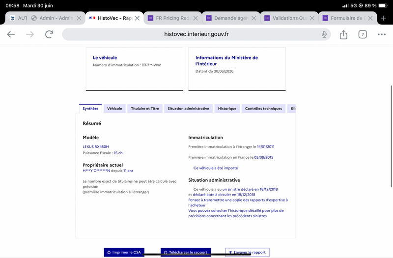Switch to the Demande agen browser tab
The width and height of the screenshot is (393, 258).
[x=227, y=18]
